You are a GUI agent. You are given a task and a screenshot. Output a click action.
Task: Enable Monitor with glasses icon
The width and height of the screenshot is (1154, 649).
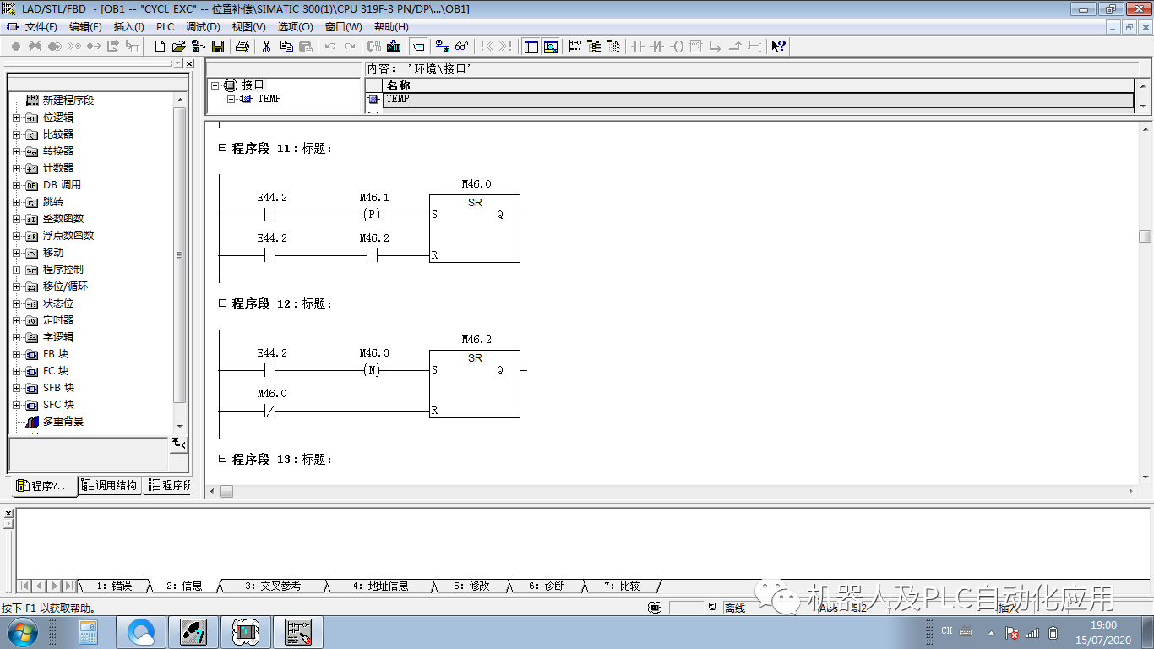pos(461,46)
